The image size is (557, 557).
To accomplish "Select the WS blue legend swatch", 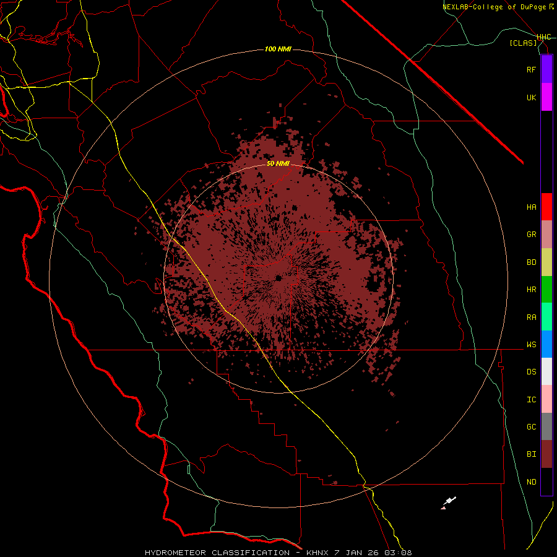I will pos(546,344).
